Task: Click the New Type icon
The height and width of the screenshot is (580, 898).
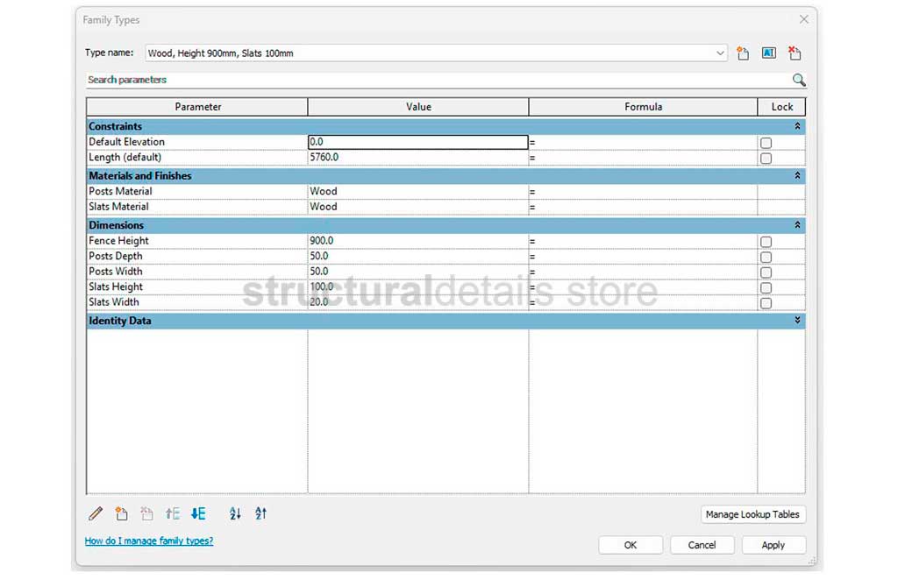Action: click(743, 53)
